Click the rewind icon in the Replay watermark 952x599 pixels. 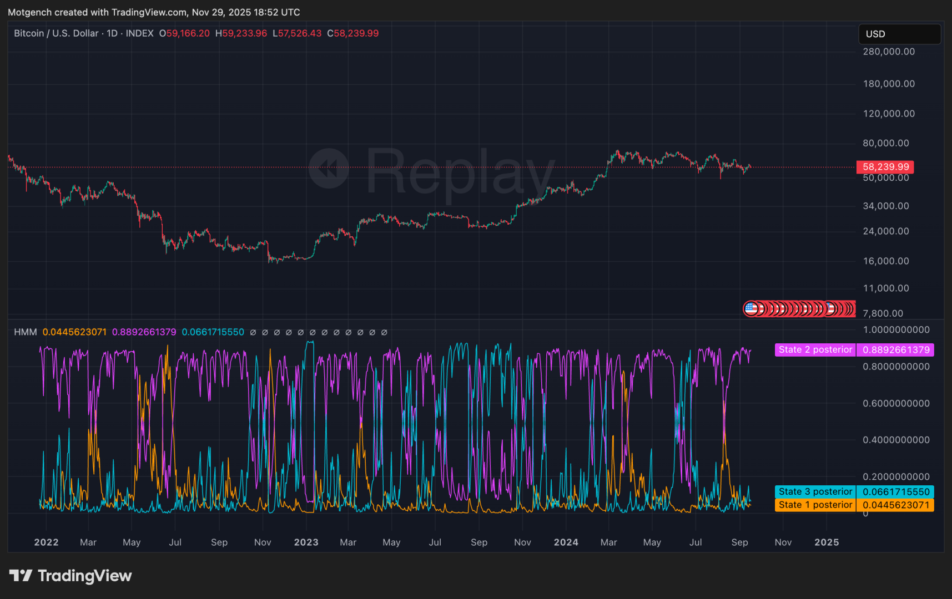click(329, 169)
